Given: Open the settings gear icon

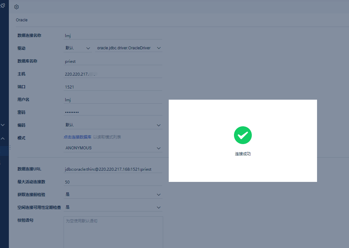Looking at the screenshot, I should [16, 7].
